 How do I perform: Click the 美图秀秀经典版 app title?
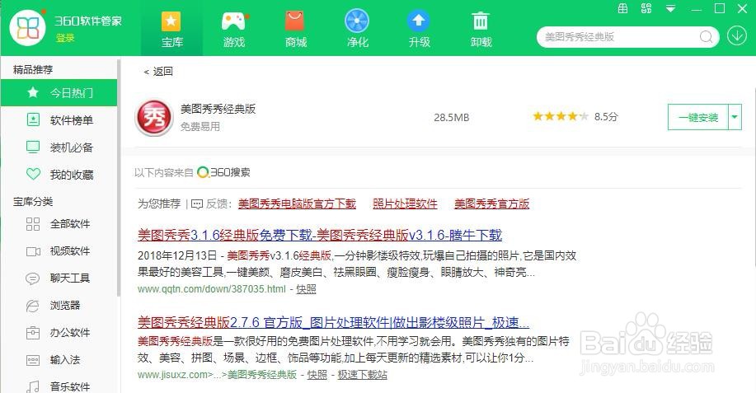click(218, 109)
